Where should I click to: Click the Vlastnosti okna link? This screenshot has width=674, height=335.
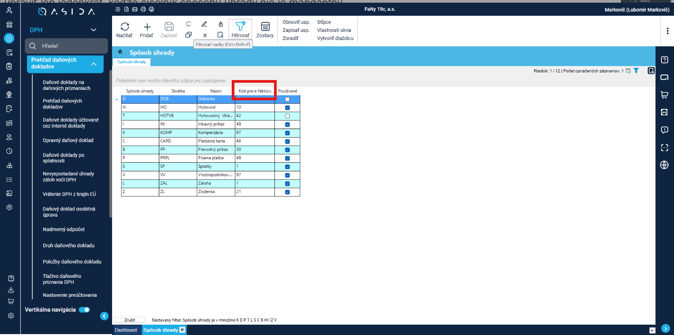pyautogui.click(x=334, y=30)
